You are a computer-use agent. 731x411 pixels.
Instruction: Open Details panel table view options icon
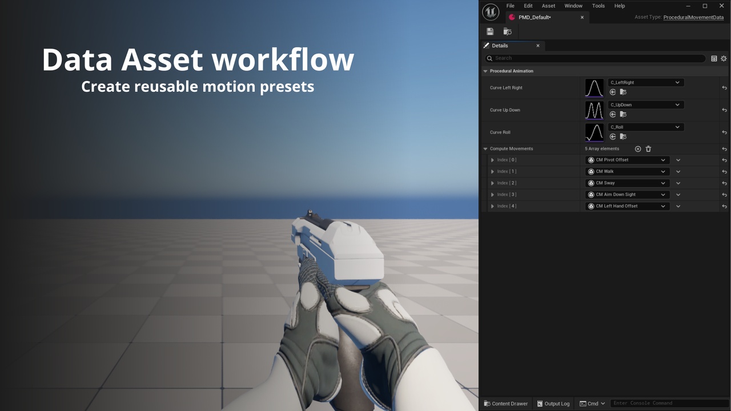tap(714, 58)
